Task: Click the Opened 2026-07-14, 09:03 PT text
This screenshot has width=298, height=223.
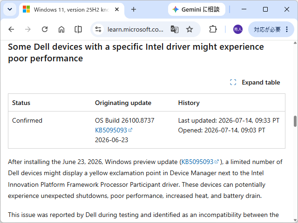Action: point(222,130)
